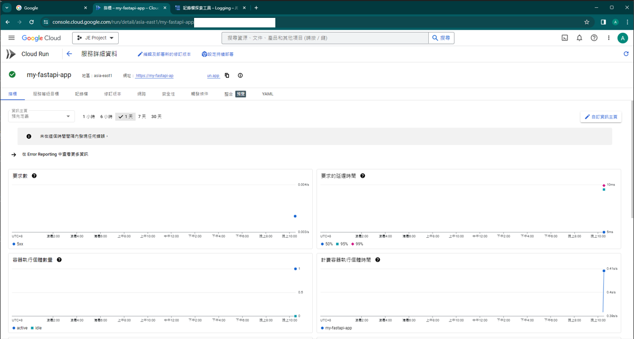Screen dimensions: 634x339
Task: Open the 資訊主頁 預先定義 dropdown
Action: click(42, 116)
